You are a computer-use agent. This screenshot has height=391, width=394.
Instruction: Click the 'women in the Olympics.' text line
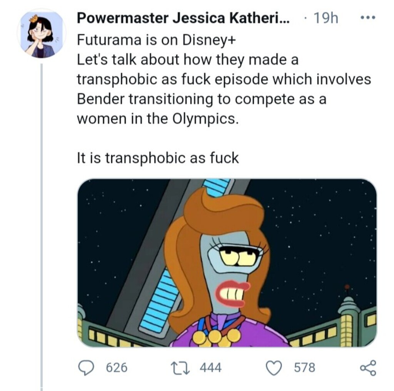coord(158,119)
